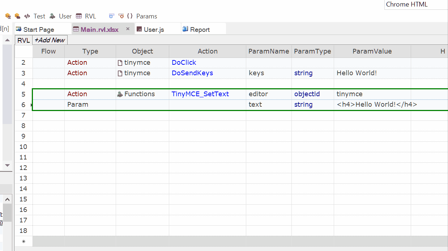Click the first package icon in toolbar
Image resolution: width=448 pixels, height=251 pixels.
click(x=8, y=16)
